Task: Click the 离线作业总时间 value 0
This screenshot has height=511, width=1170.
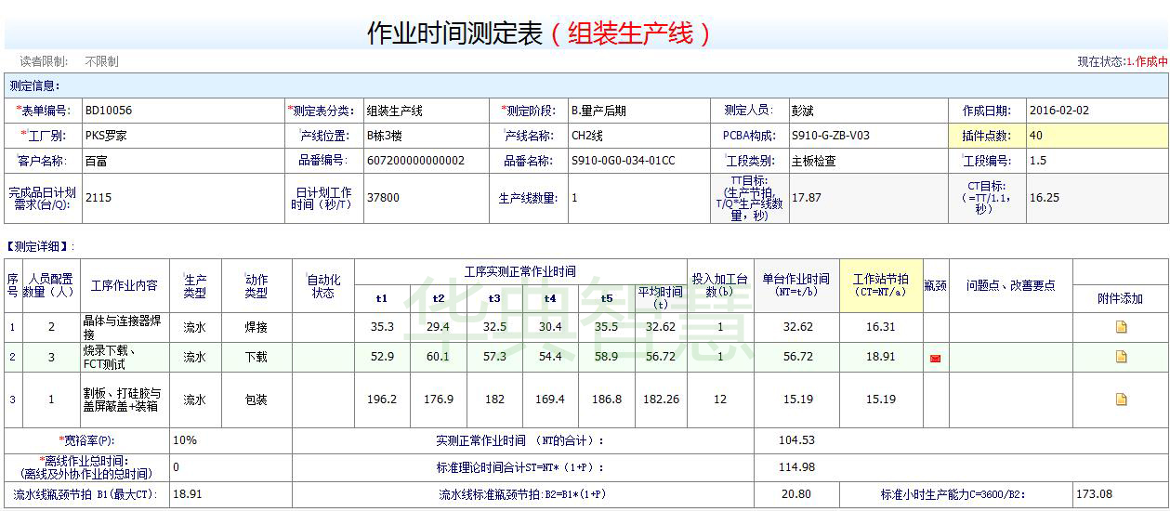Action: point(177,467)
